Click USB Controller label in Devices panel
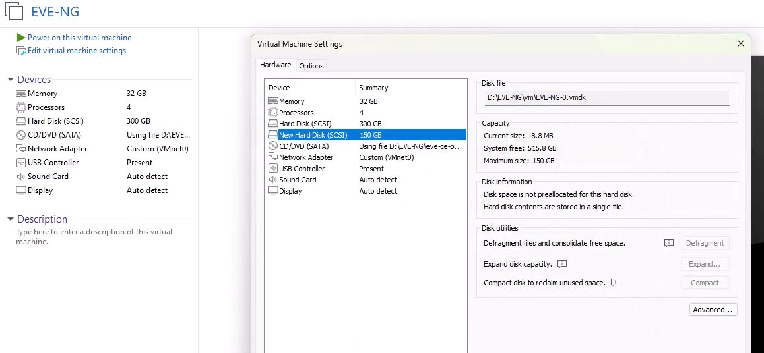 pos(53,163)
